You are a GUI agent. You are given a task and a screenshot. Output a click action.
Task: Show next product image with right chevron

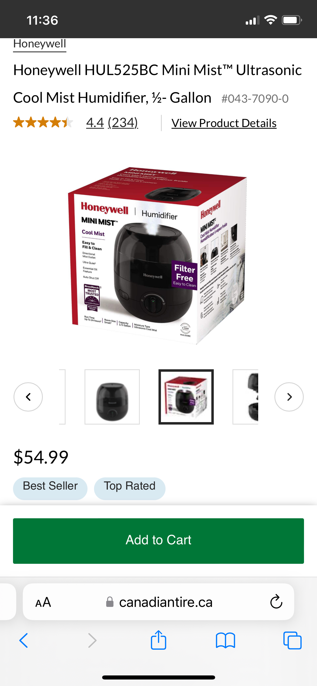[289, 397]
